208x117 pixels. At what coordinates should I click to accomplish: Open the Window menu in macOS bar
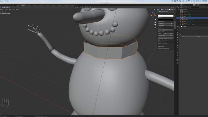(7, 1)
